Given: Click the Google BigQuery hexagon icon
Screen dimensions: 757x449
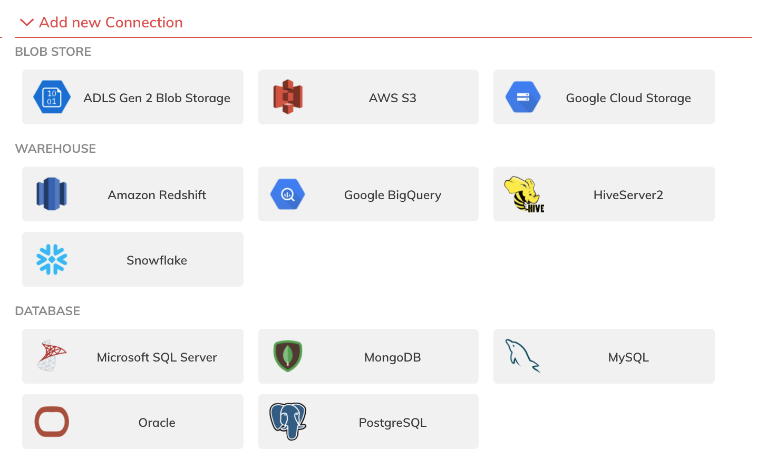Looking at the screenshot, I should (287, 194).
